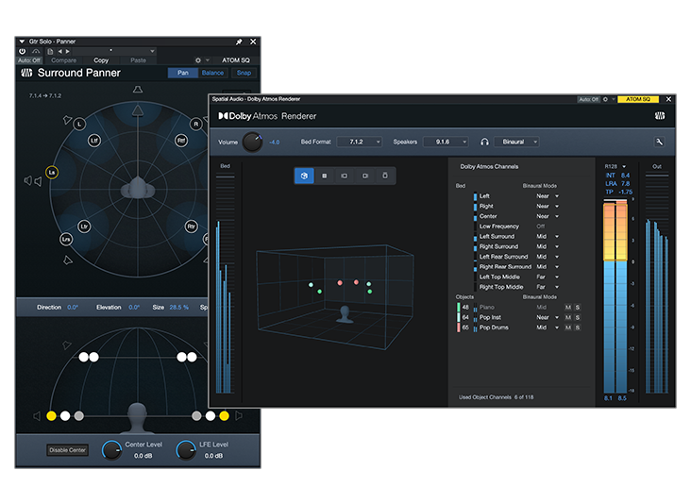Open the panner gear settings icon
The height and width of the screenshot is (504, 691).
point(198,60)
